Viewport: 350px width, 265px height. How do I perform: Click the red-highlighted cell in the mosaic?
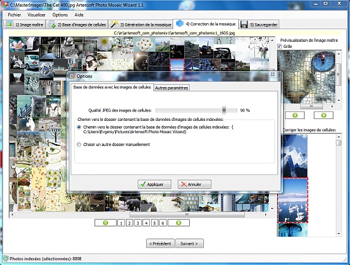(x=177, y=64)
